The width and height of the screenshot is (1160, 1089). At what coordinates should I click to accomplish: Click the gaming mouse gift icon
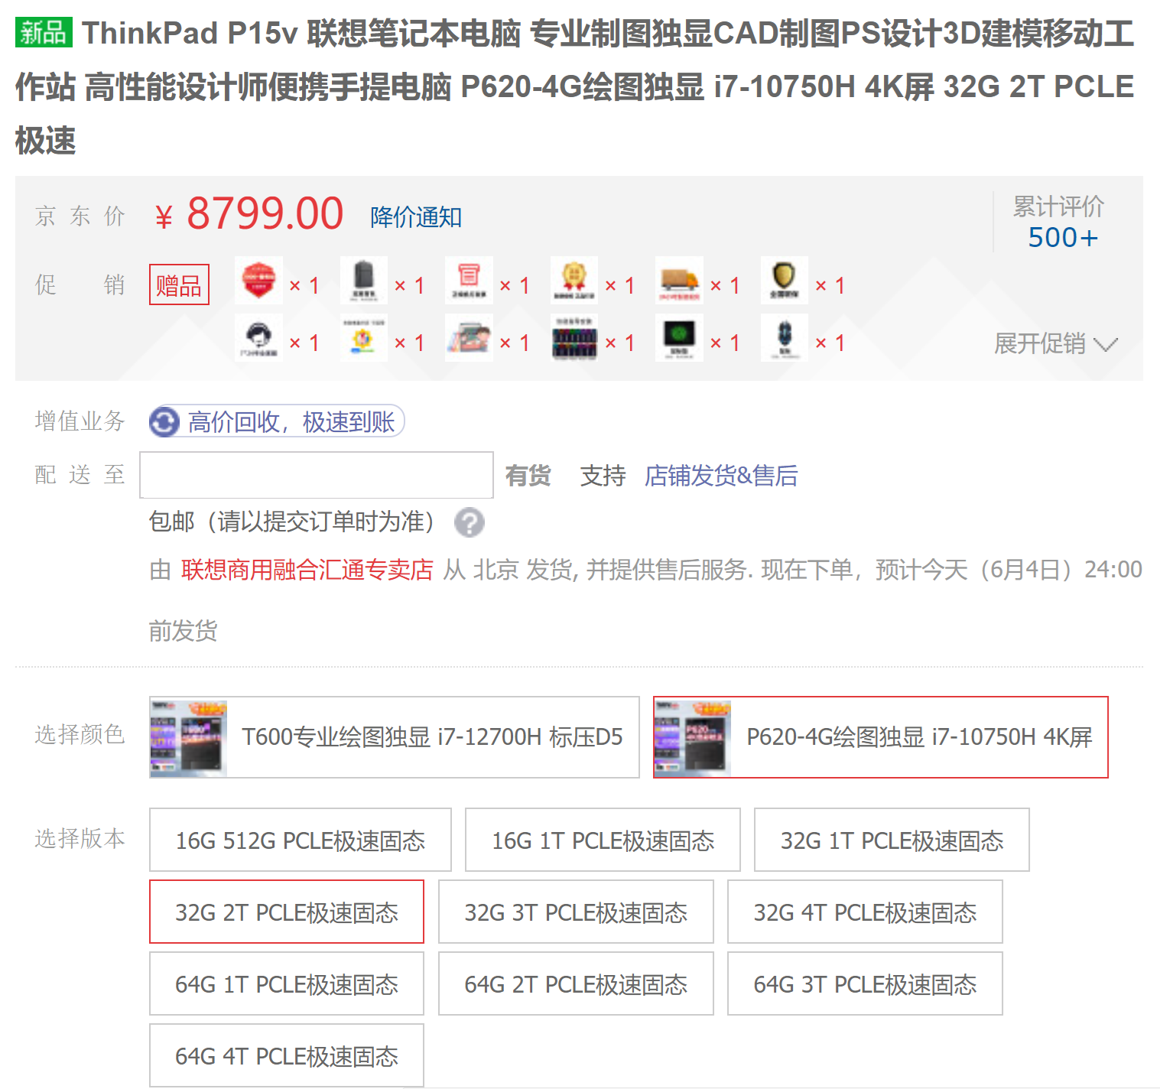tap(784, 338)
